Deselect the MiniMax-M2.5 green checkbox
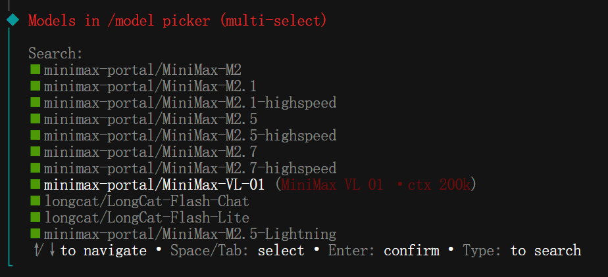 [x=35, y=119]
